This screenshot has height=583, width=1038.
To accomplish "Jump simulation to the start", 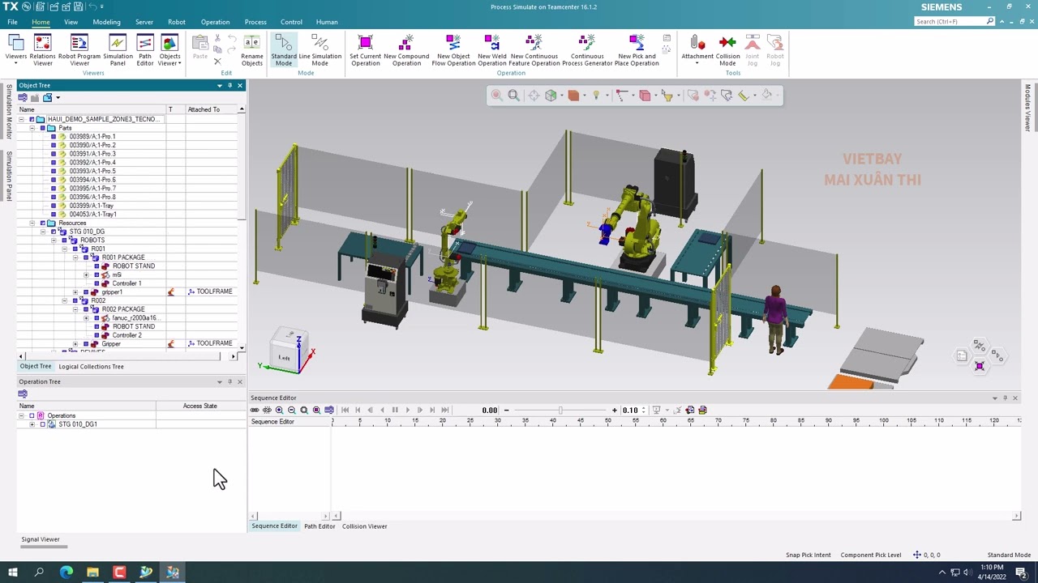I will click(x=345, y=410).
